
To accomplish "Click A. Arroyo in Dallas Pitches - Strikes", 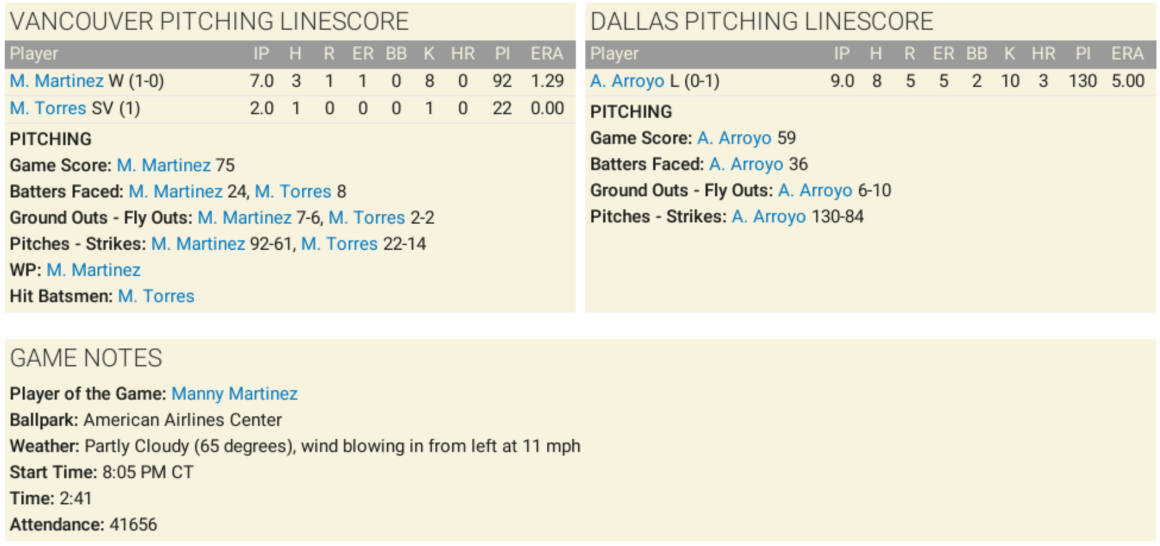I will (769, 216).
